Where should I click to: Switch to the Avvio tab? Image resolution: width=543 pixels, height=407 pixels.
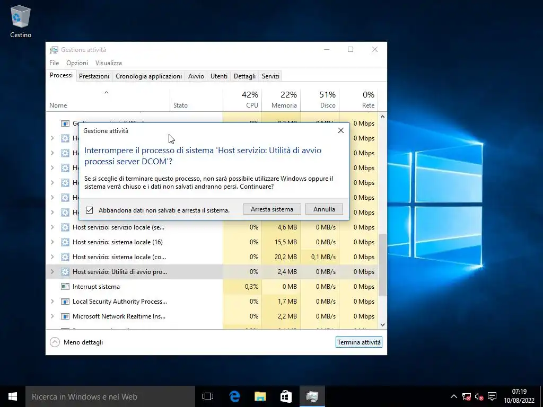click(x=196, y=76)
